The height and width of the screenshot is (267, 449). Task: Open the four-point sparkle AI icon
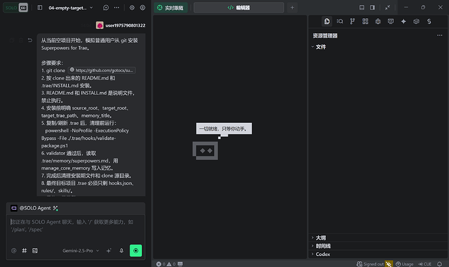point(403,21)
